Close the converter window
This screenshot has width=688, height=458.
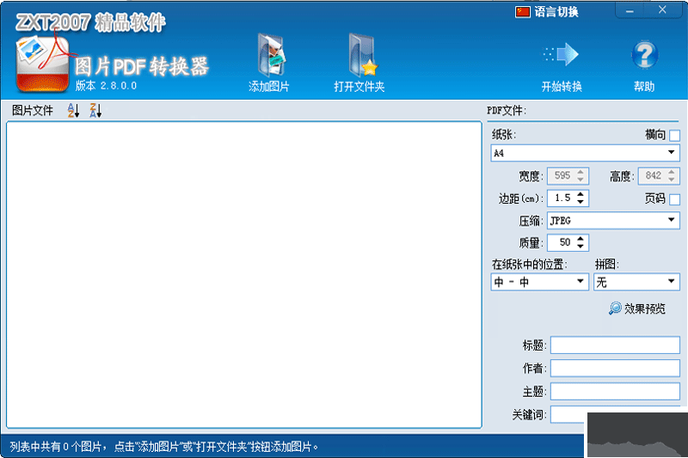point(662,9)
